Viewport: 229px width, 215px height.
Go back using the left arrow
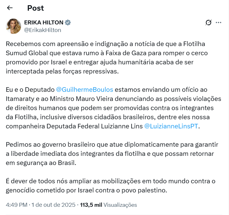pos(10,8)
